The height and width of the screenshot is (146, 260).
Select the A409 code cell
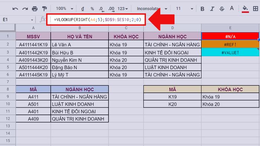coord(33,119)
